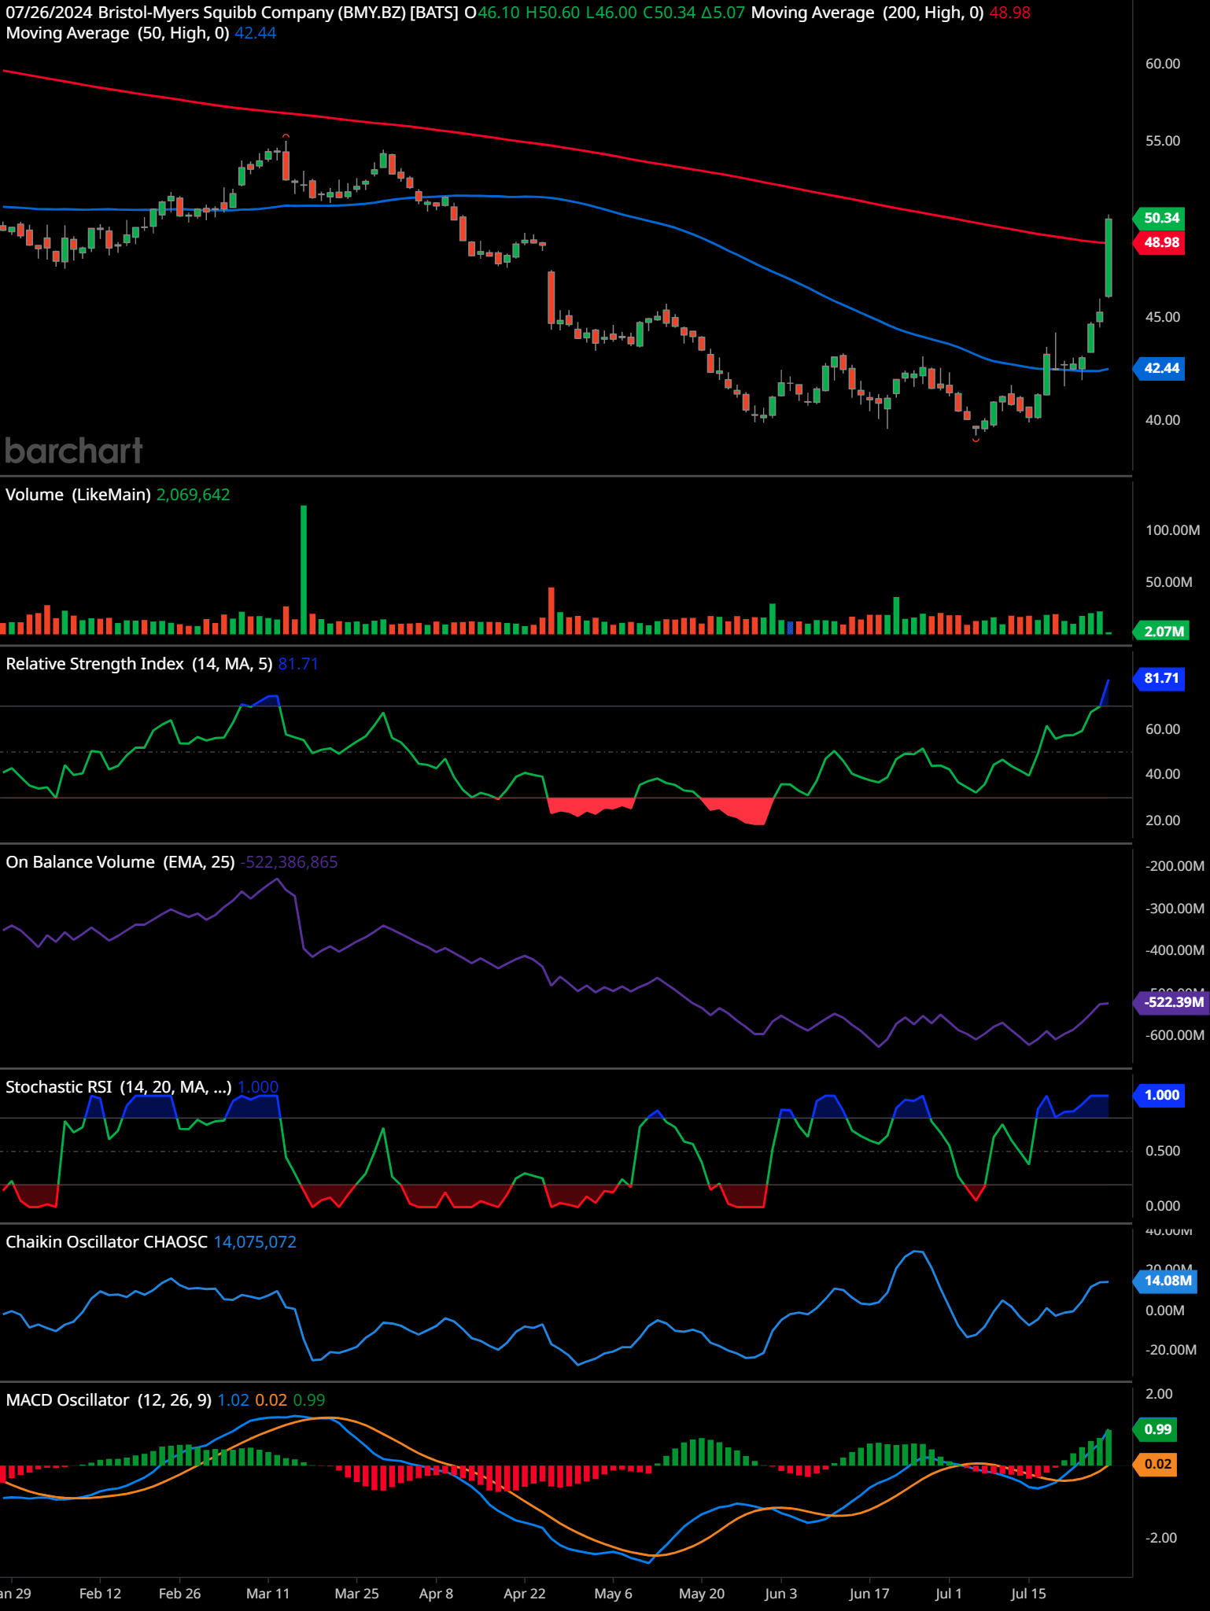This screenshot has height=1611, width=1210.
Task: Click the orange 0.02 MACD signal tag
Action: point(1155,1464)
